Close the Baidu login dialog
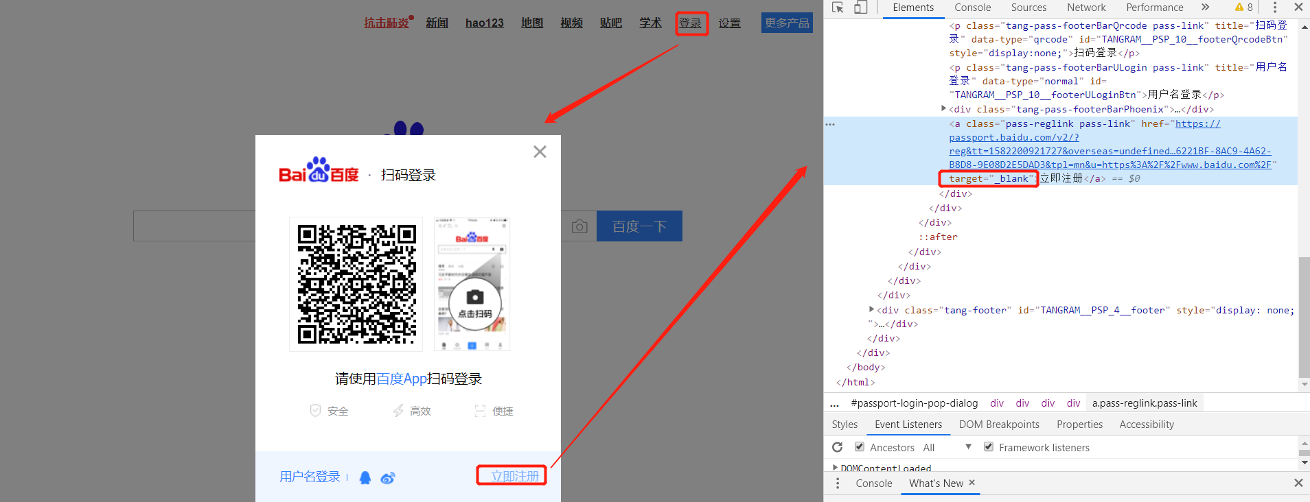This screenshot has width=1310, height=502. (x=540, y=152)
